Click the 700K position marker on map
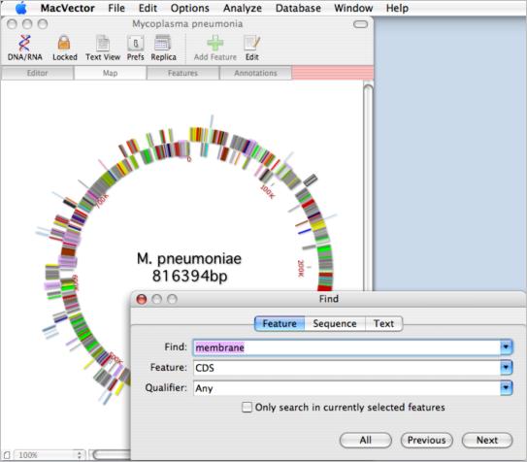 click(x=103, y=201)
